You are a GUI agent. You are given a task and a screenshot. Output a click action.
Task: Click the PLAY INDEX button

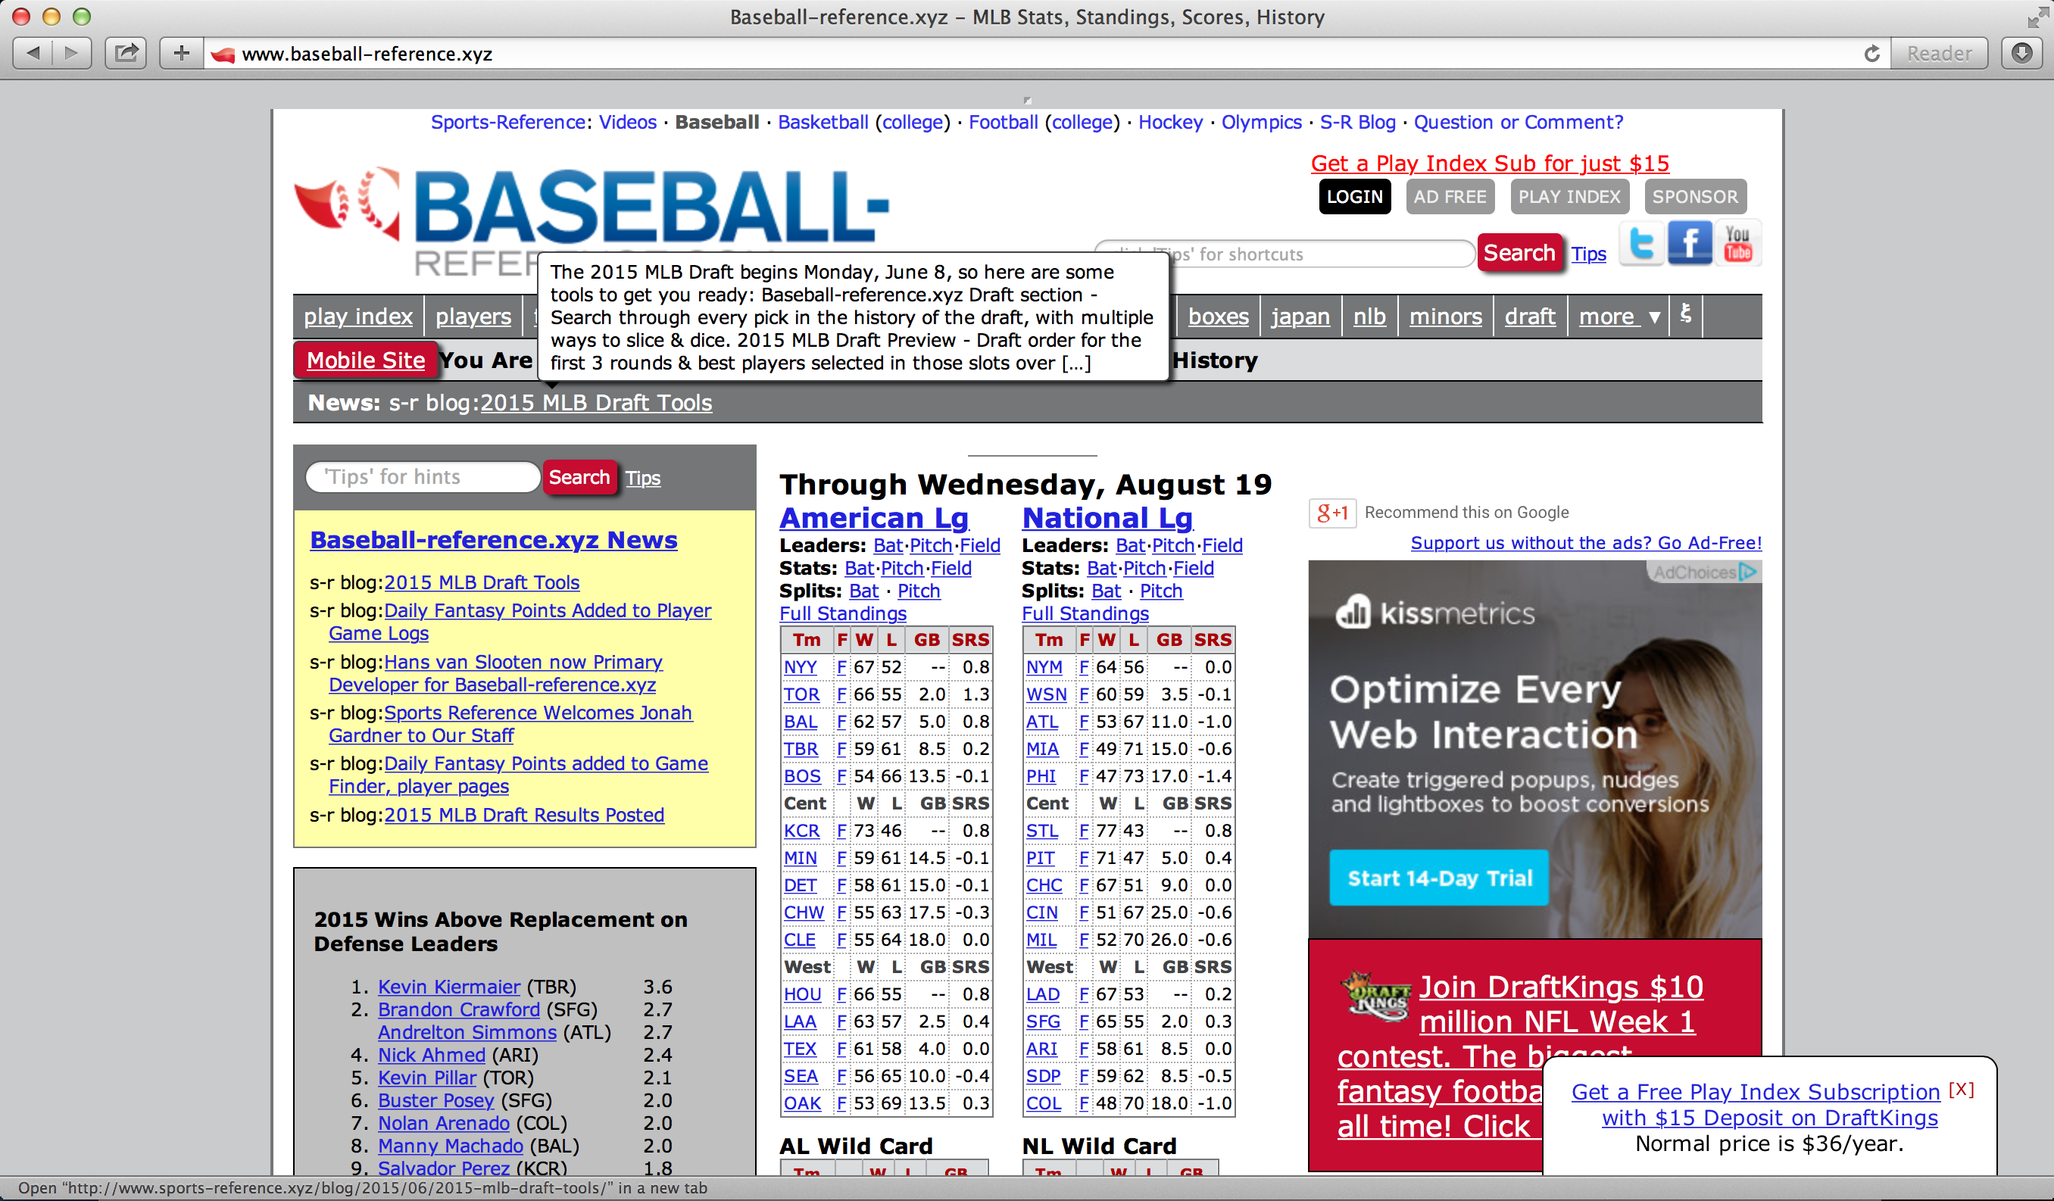1569,196
